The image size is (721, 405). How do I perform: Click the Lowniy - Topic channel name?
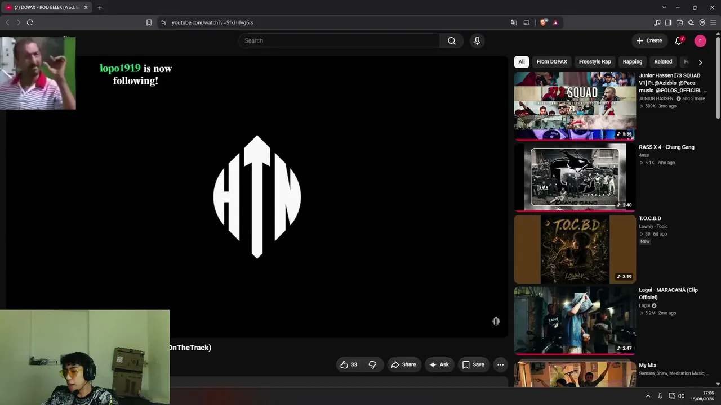(x=653, y=227)
